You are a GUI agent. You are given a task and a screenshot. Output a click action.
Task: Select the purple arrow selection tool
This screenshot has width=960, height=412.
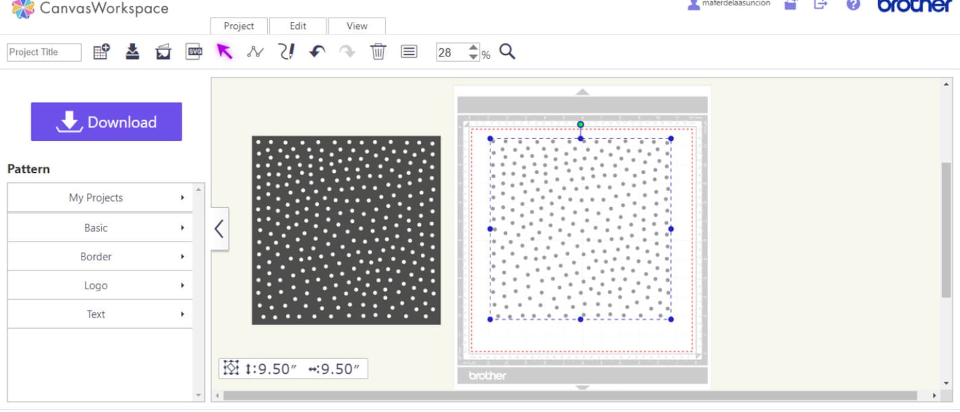(x=224, y=52)
